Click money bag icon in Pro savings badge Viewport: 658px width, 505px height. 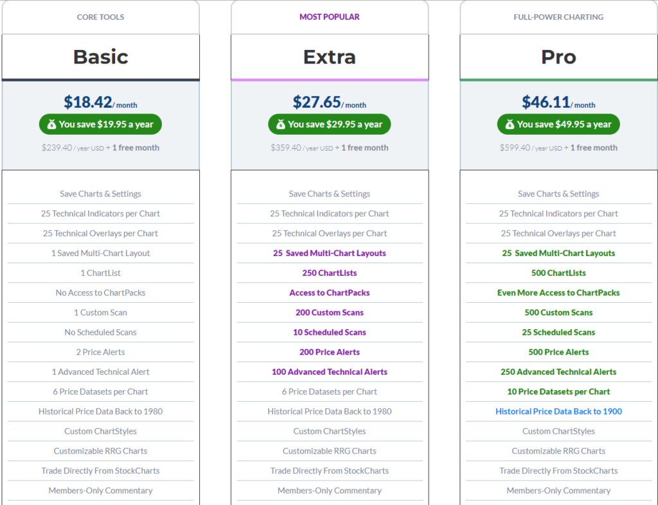tap(509, 124)
